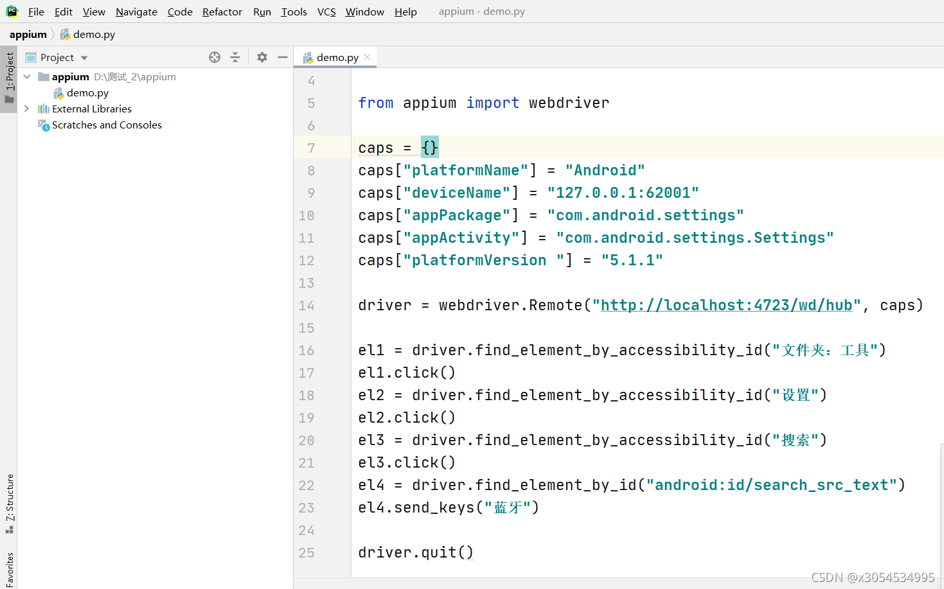The width and height of the screenshot is (944, 589).
Task: Open the Tools menu
Action: pos(294,12)
